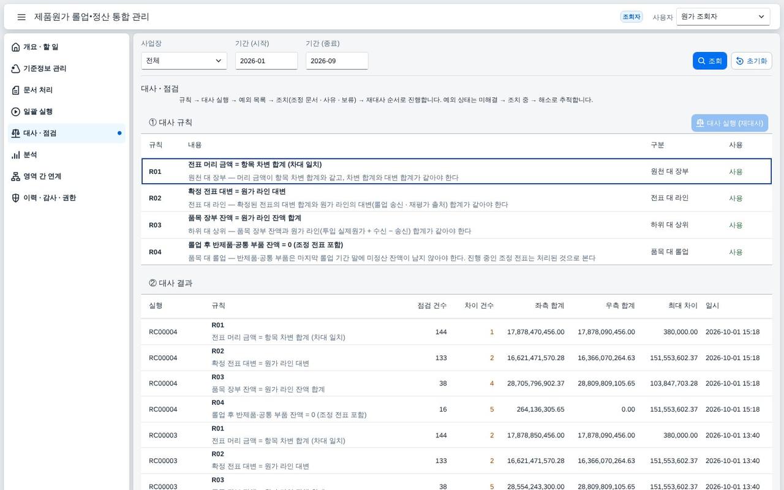Select rule row R01 in 대사 규칙
This screenshot has width=784, height=490.
(456, 171)
